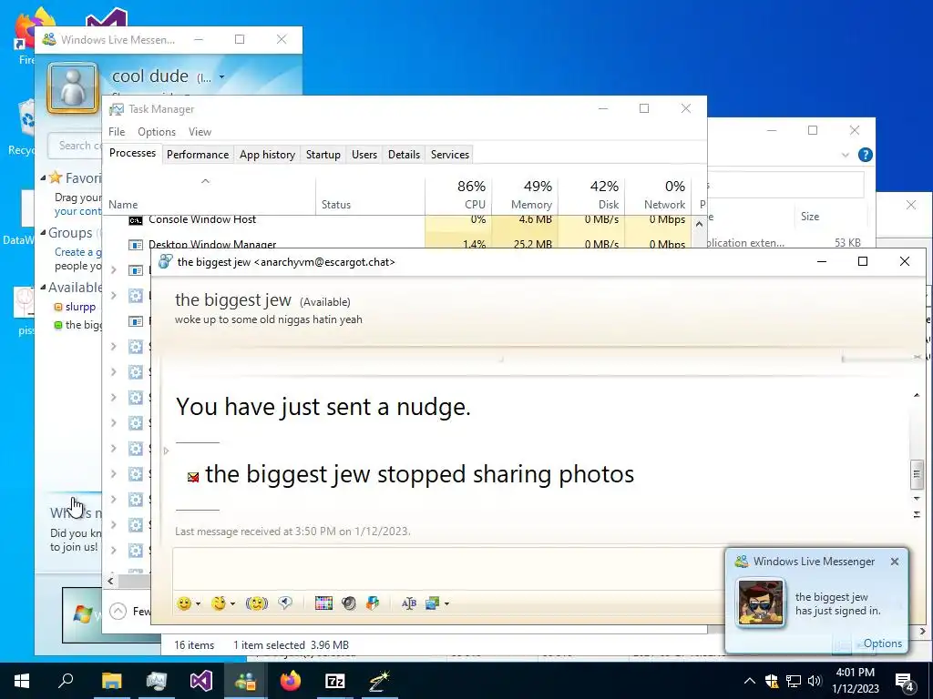Open the winks picker icon
The image size is (933, 699).
(x=219, y=603)
